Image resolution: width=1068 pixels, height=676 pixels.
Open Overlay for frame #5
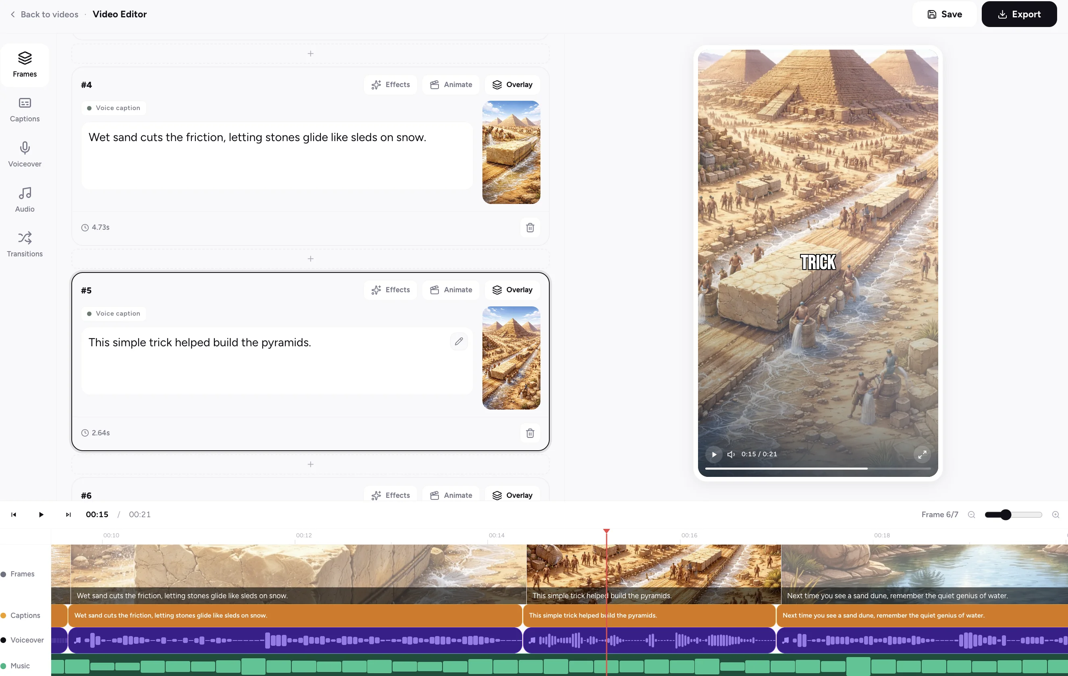click(x=512, y=290)
